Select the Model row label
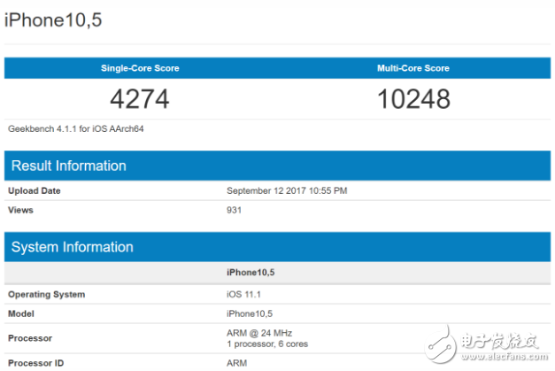 pyautogui.click(x=22, y=313)
